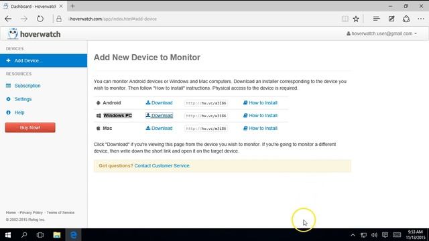Viewport: 429px width, 241px height.
Task: Open How to Install for Windows PC
Action: tap(260, 116)
